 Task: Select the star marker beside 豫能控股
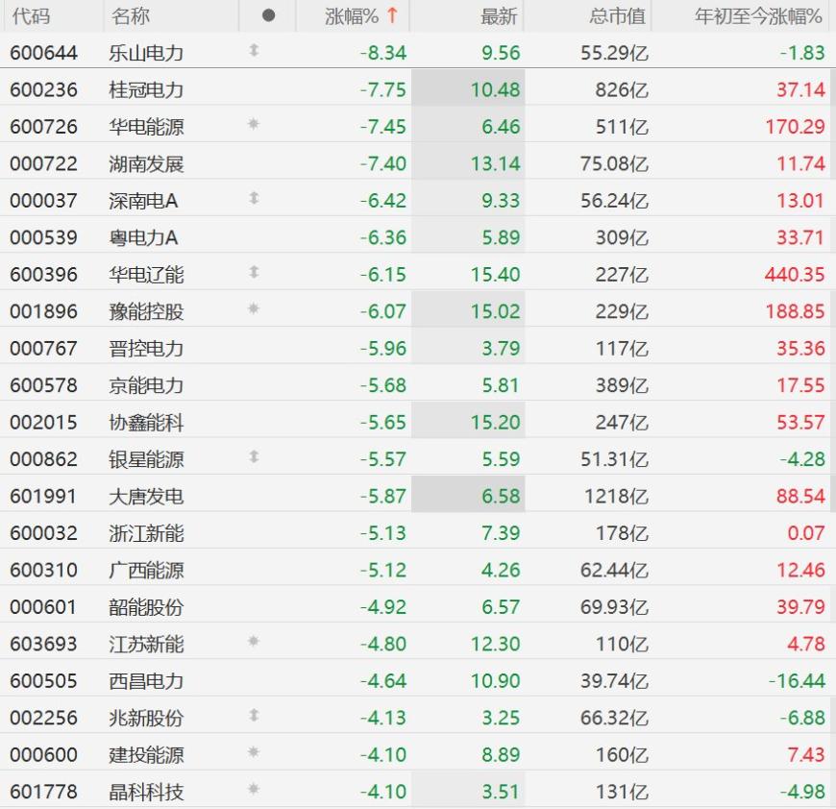[x=254, y=308]
